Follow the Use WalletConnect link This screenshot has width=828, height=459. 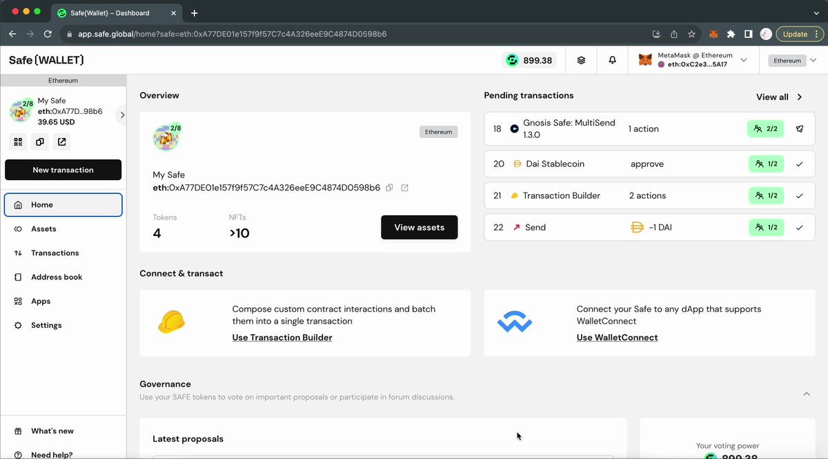pos(617,338)
